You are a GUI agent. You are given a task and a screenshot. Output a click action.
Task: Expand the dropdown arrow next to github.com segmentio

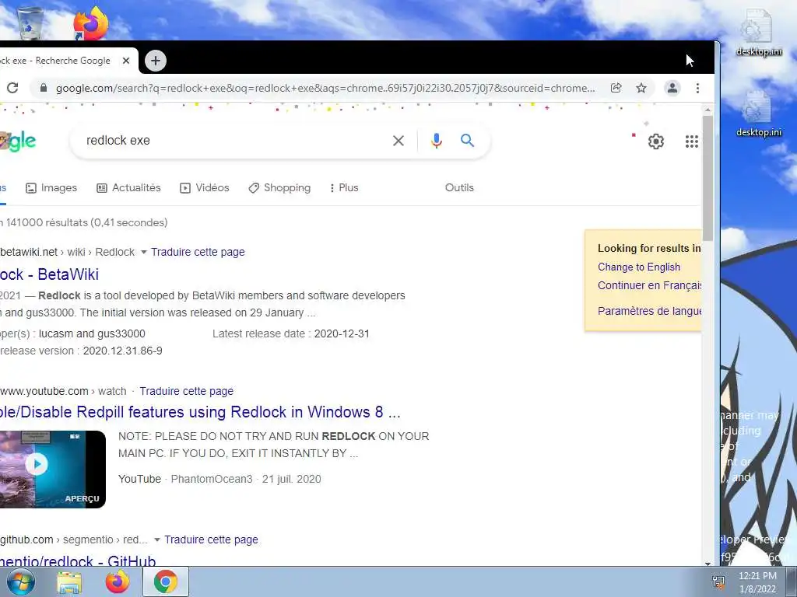coord(157,539)
